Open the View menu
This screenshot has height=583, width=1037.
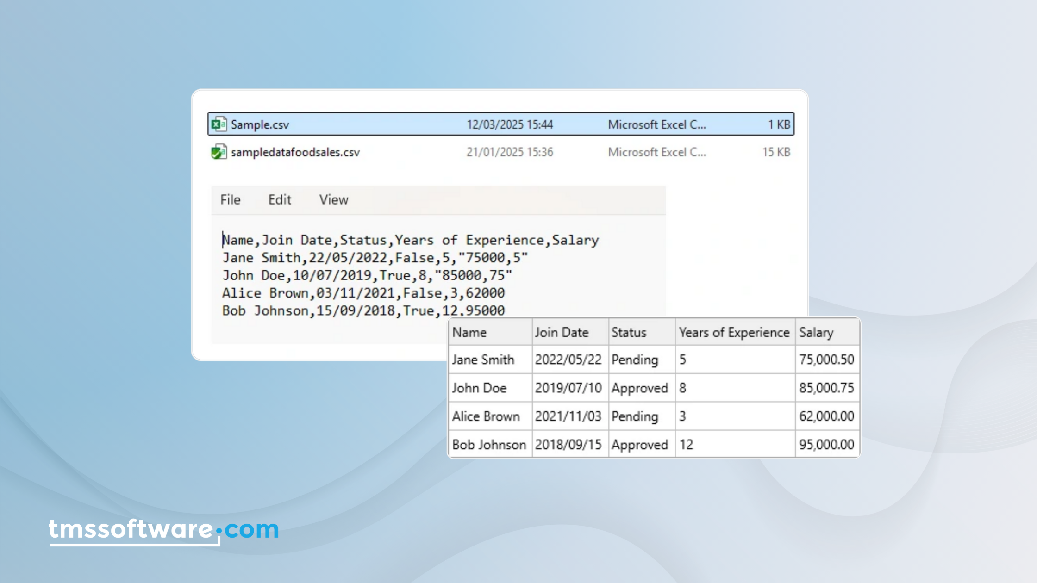coord(333,200)
